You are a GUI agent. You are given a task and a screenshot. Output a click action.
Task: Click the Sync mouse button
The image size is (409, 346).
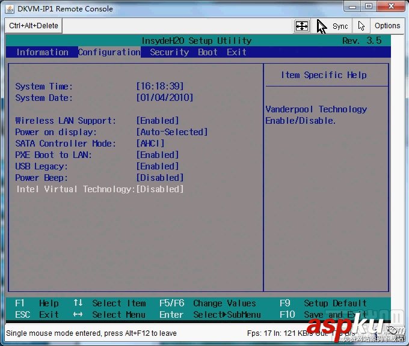[x=333, y=26]
